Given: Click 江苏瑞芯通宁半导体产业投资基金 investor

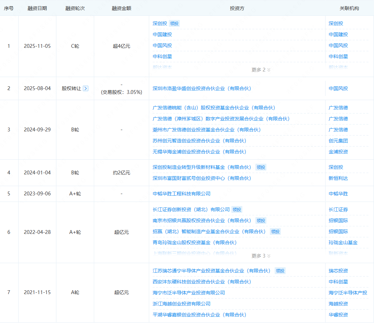Looking at the screenshot, I should point(211,271).
